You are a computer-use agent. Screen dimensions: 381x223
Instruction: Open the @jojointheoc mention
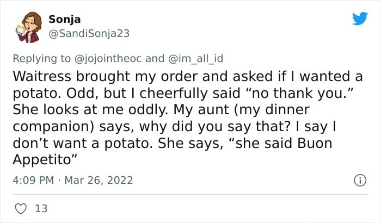108,59
